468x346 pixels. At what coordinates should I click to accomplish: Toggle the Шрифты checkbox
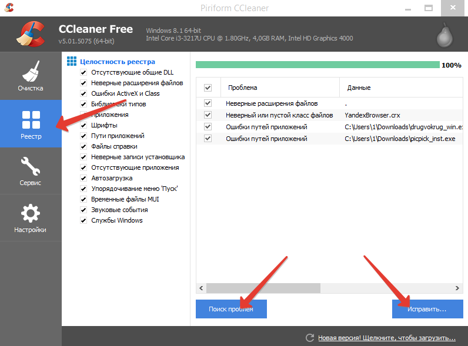click(83, 125)
